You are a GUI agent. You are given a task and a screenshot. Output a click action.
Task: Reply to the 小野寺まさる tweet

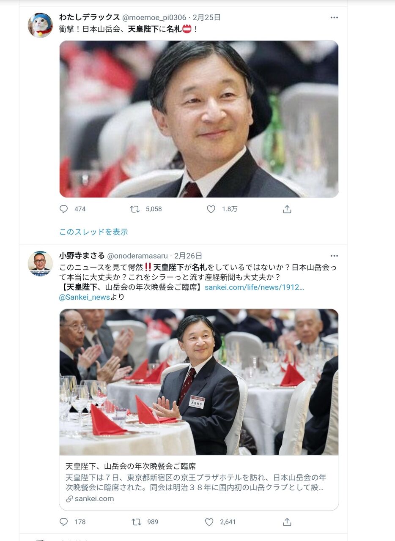[x=64, y=522]
